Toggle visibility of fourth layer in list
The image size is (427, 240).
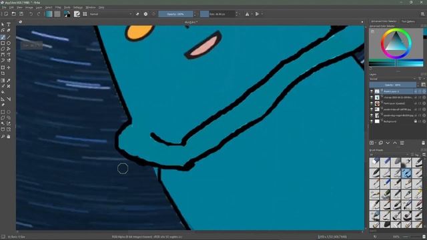coord(372,109)
